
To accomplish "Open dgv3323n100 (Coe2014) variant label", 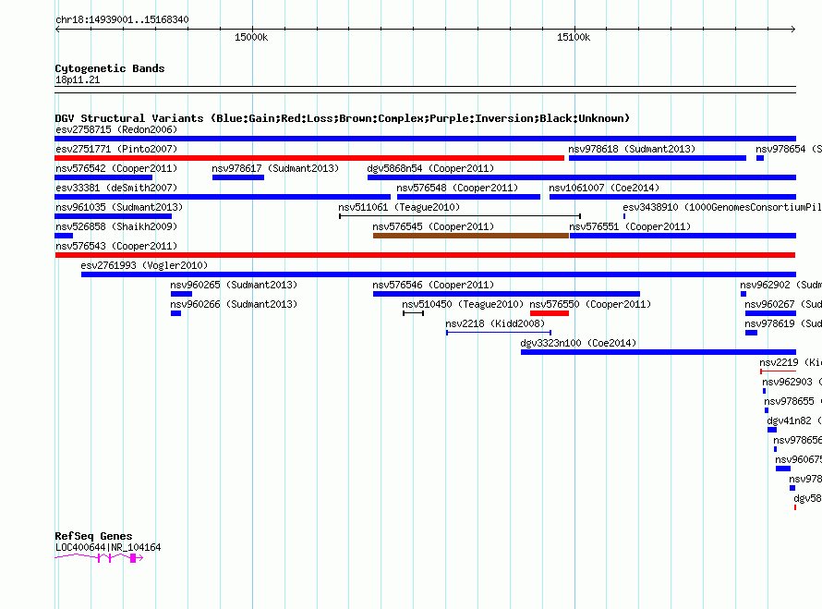I will tap(578, 343).
